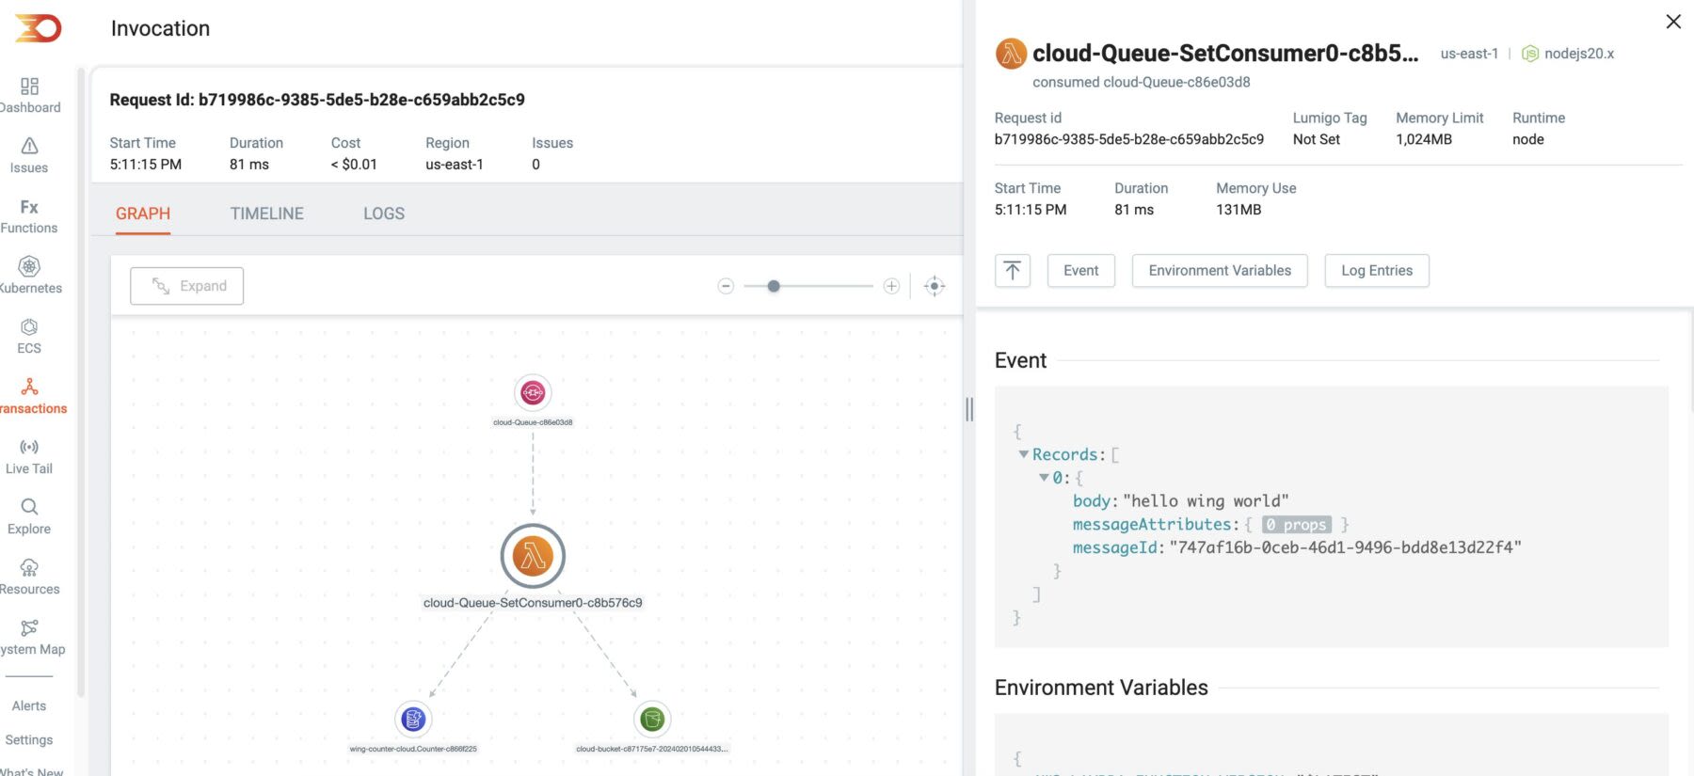The width and height of the screenshot is (1694, 776).
Task: Collapse the Records array in Event
Action: pos(1023,454)
